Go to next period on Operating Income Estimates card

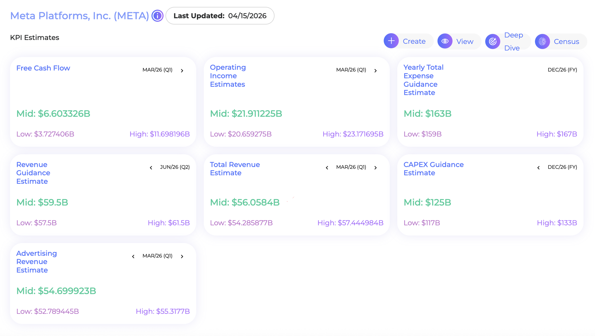click(x=376, y=71)
